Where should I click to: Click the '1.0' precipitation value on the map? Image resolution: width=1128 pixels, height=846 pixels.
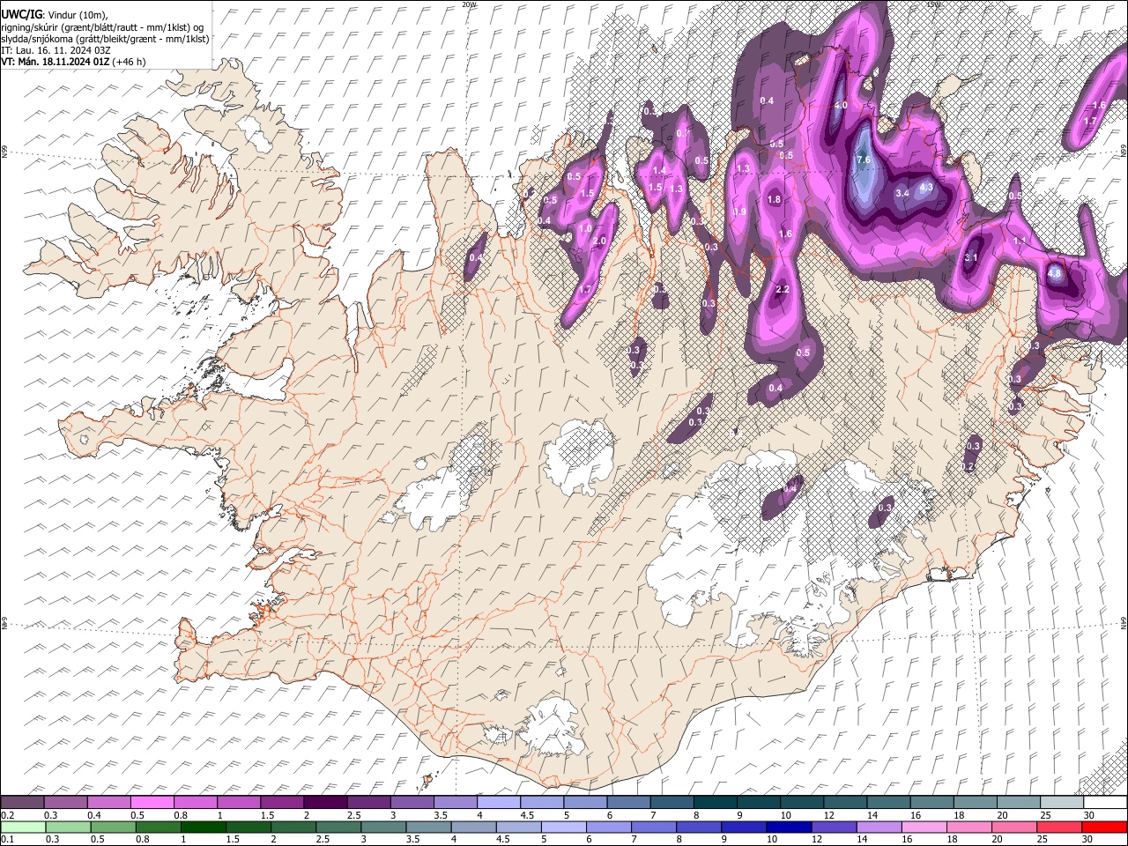coord(585,229)
